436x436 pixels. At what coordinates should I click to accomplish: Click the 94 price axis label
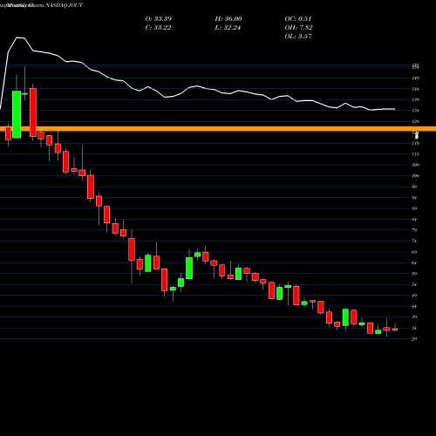tap(415, 198)
